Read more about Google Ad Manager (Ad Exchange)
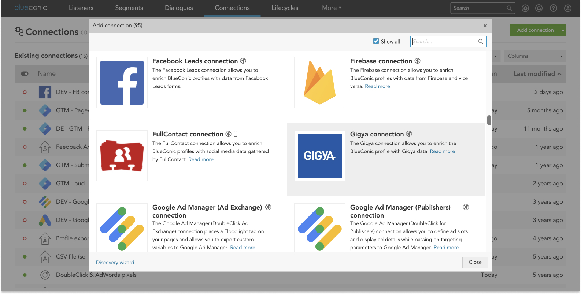This screenshot has width=581, height=294. coord(243,248)
